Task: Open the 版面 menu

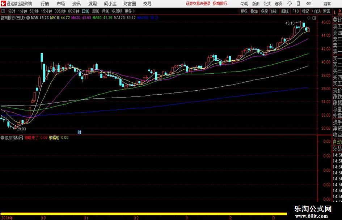Action: coord(256,4)
